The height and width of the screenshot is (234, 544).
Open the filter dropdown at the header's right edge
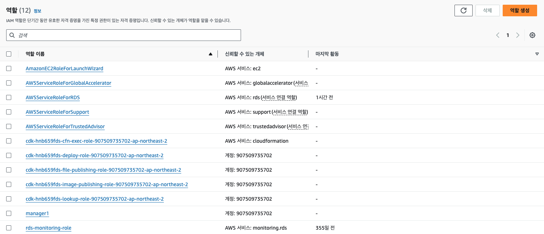pyautogui.click(x=537, y=54)
